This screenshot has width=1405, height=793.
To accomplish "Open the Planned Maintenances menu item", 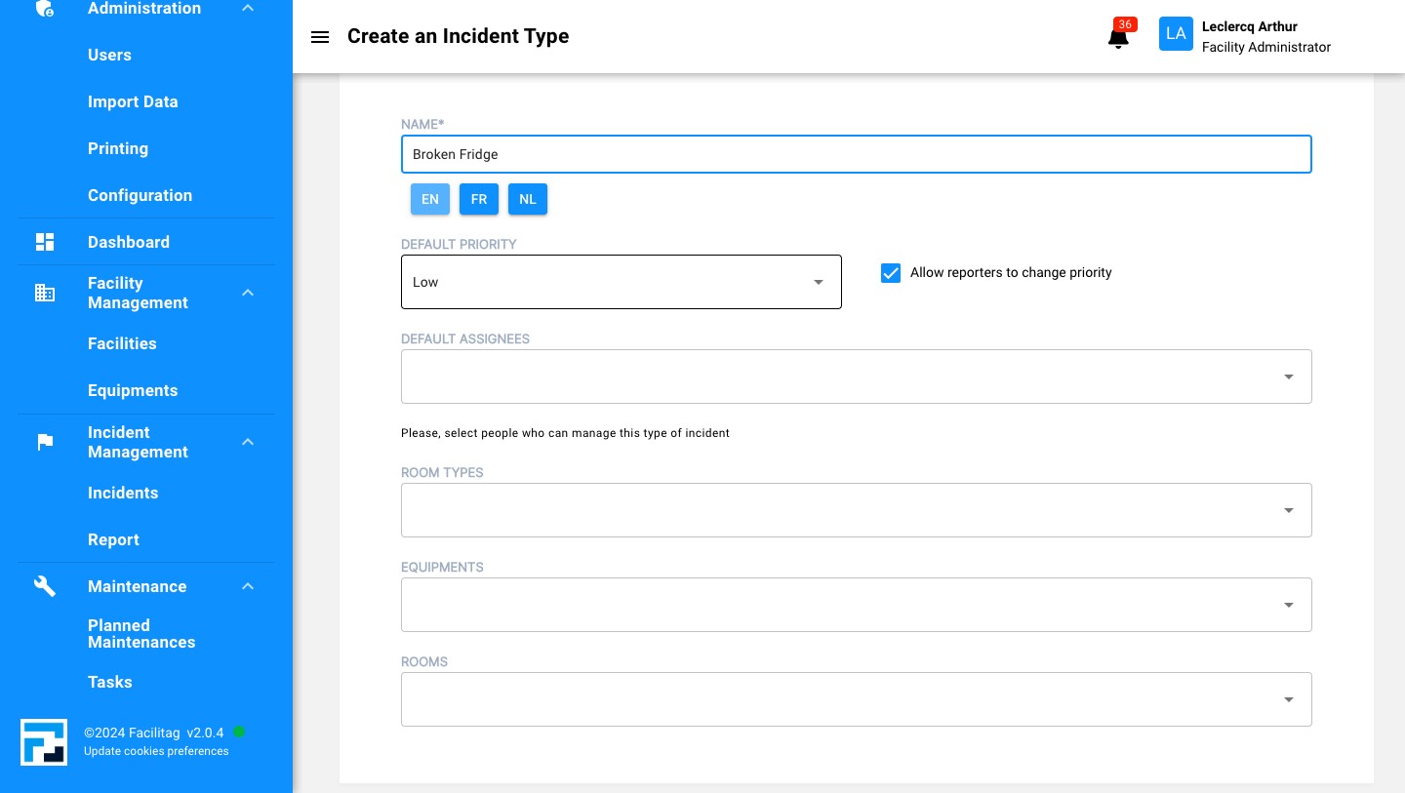I will [x=141, y=634].
